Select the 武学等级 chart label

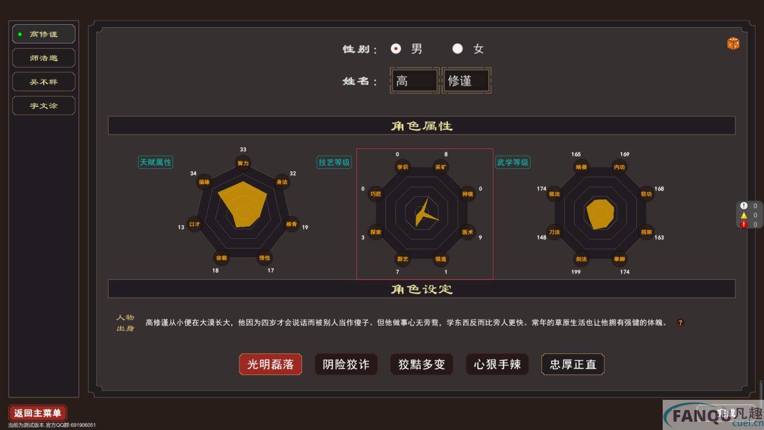[513, 162]
